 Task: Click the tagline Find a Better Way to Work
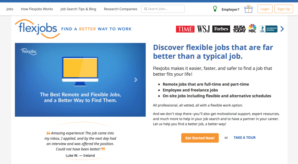pos(96,29)
